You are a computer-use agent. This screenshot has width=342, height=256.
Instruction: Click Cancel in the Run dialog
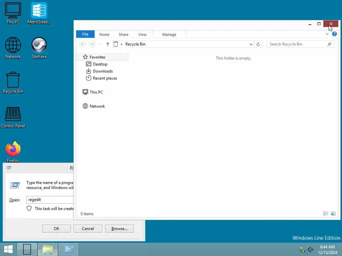click(x=88, y=229)
